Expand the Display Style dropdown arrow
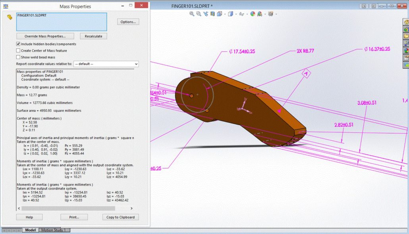This screenshot has height=234, width=409. (236, 14)
